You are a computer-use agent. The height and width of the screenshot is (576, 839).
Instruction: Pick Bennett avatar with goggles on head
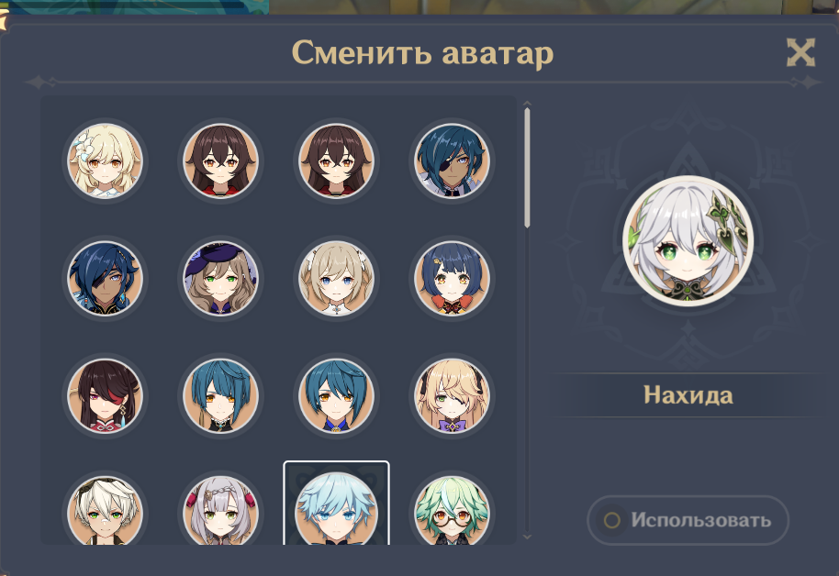coord(105,511)
